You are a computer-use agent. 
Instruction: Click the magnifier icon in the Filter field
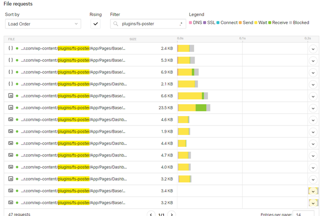(x=116, y=24)
